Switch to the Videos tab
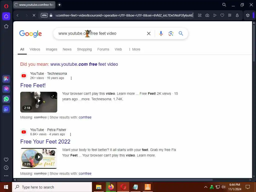256x192 pixels. (35, 49)
